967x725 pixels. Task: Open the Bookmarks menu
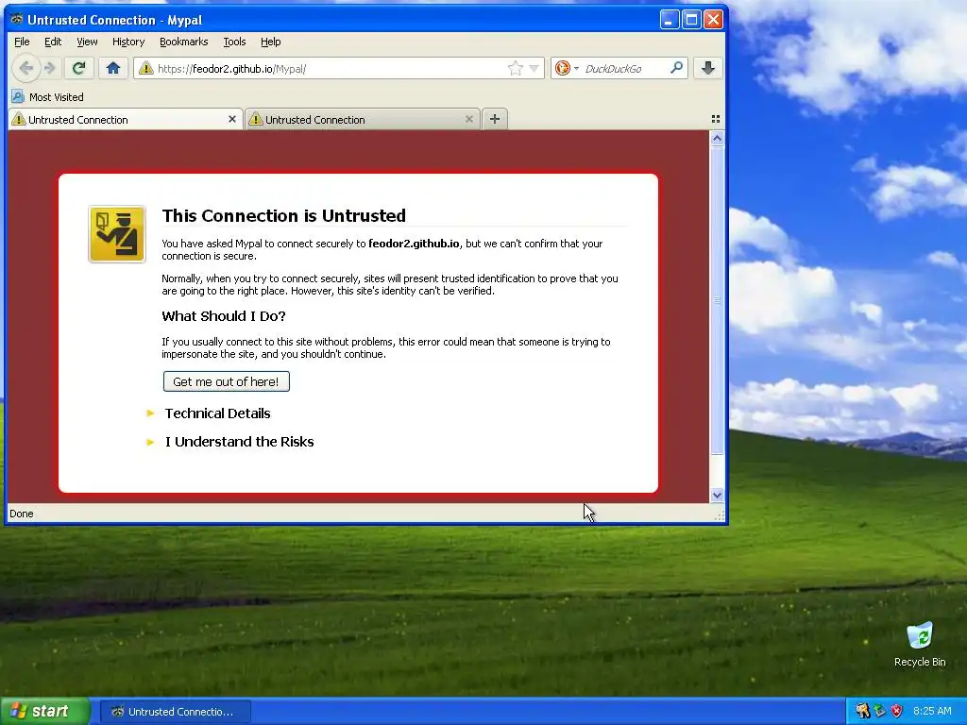click(x=184, y=42)
